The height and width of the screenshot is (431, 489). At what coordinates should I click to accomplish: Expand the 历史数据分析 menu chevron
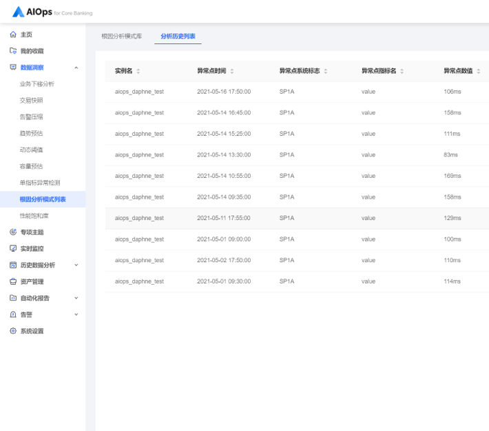[x=76, y=265]
